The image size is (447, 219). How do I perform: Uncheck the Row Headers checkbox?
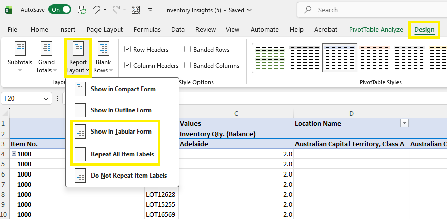pos(128,50)
